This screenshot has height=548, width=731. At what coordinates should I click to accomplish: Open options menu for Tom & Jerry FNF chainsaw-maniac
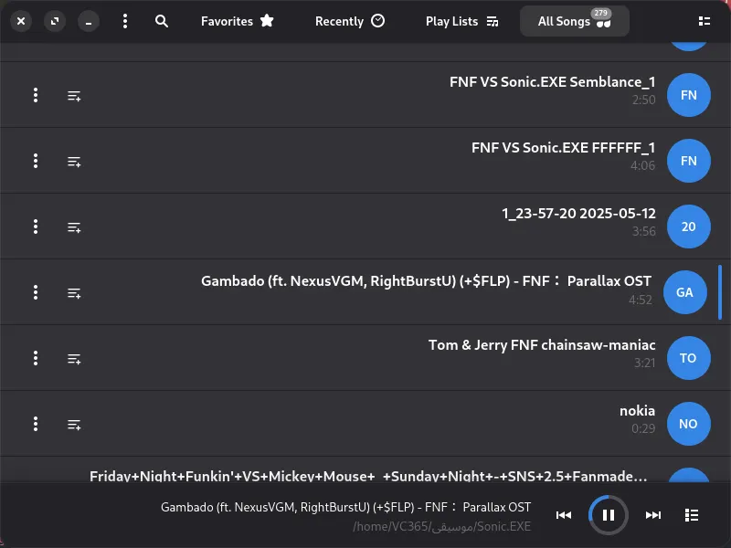[36, 358]
